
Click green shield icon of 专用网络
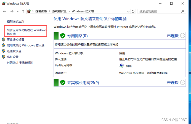pyautogui.click(x=63, y=36)
